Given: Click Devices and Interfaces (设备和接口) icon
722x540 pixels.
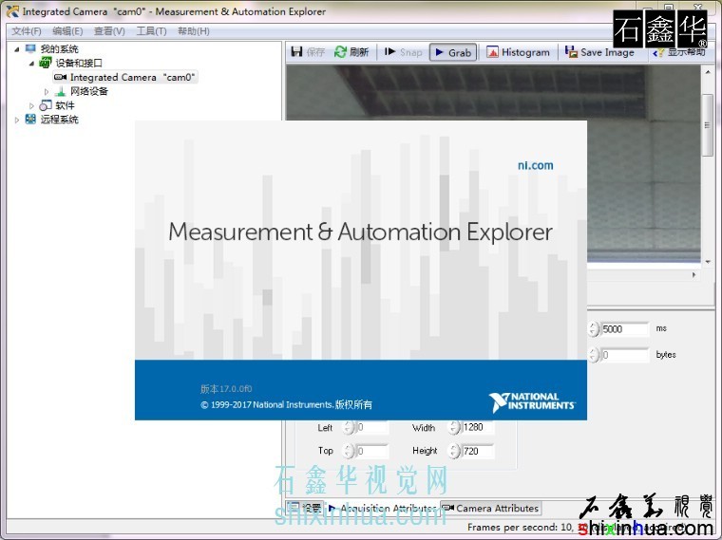Looking at the screenshot, I should [x=46, y=63].
